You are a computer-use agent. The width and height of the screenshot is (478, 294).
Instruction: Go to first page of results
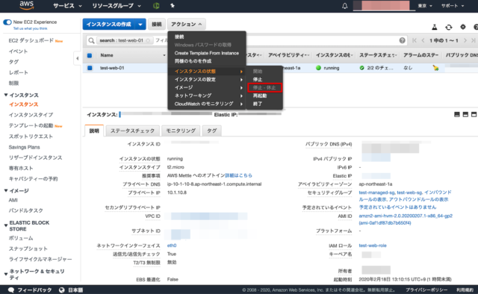415,40
